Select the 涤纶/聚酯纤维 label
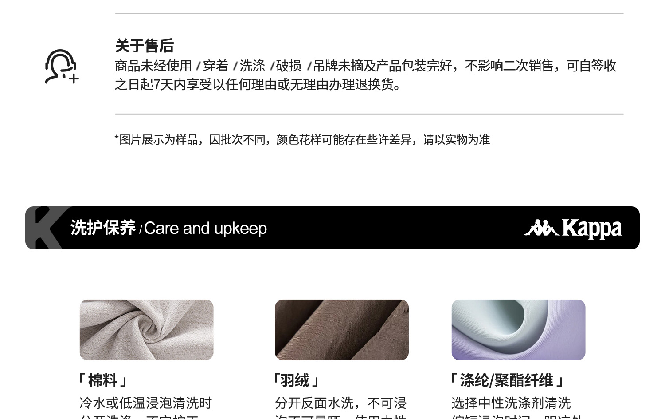 point(507,380)
